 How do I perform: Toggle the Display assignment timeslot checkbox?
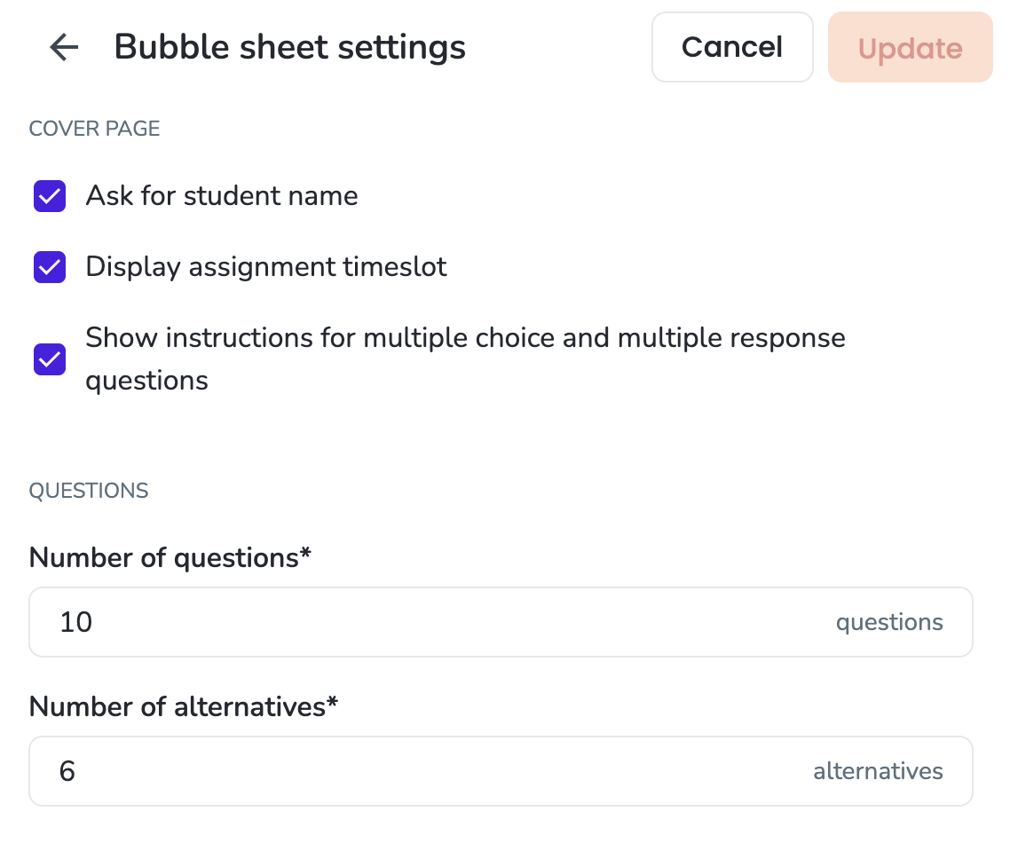coord(50,266)
